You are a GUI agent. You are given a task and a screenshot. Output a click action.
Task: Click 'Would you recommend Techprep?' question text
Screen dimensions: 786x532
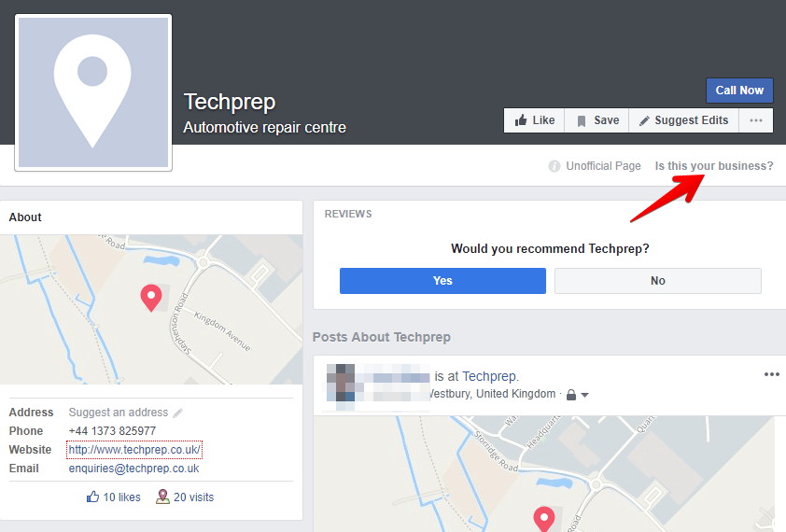point(550,248)
